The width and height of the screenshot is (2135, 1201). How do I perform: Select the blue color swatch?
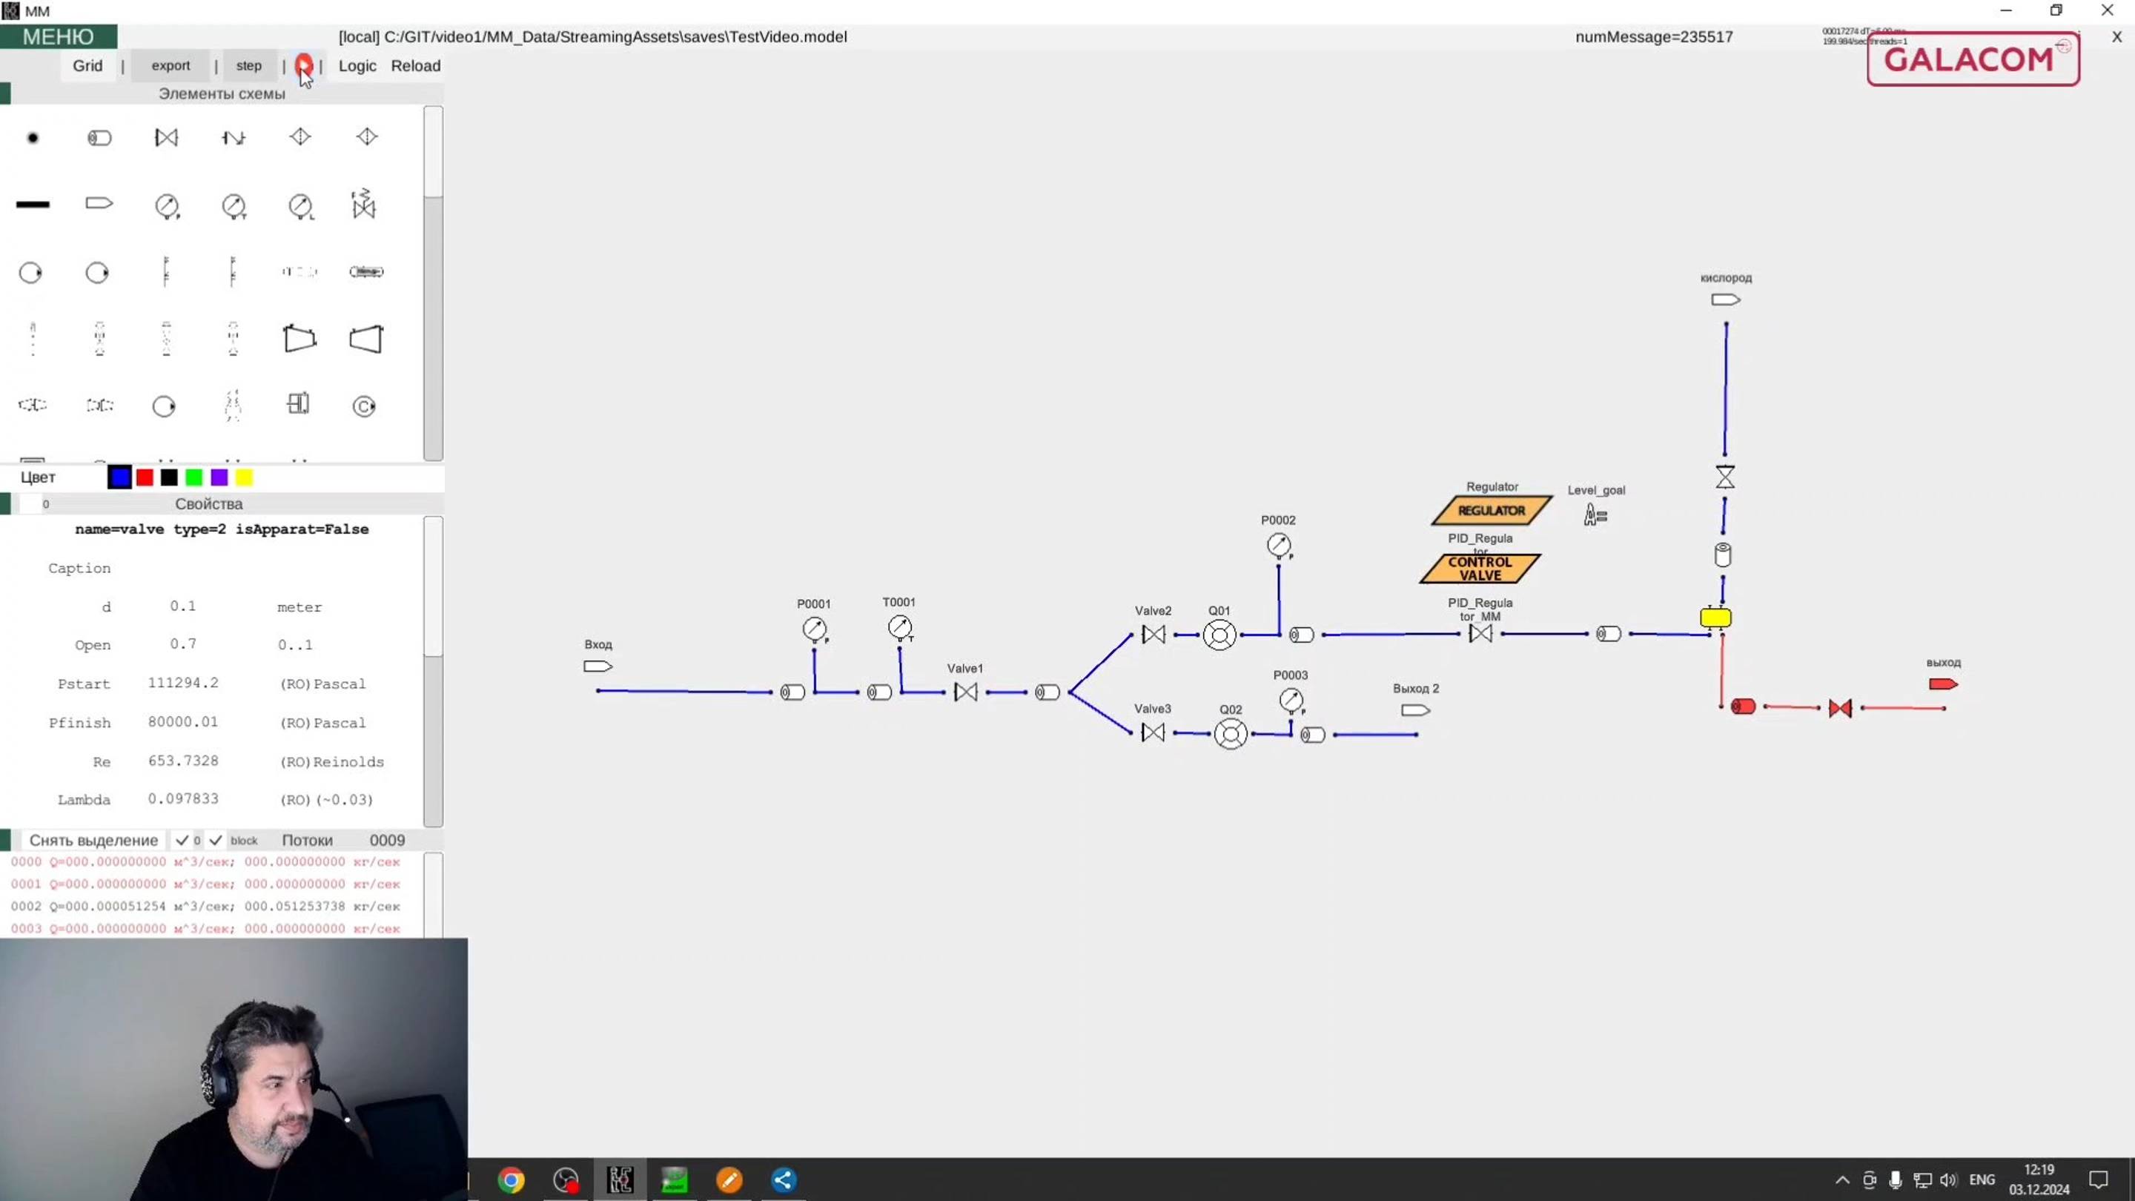pos(117,477)
